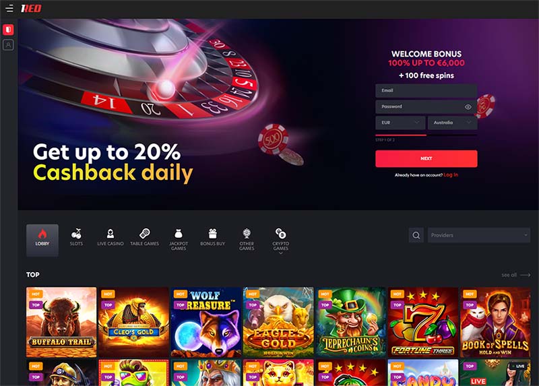Follow the Log in link
This screenshot has width=539, height=386.
tap(451, 175)
